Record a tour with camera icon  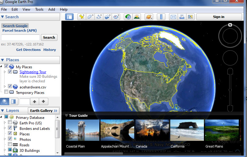[116, 17]
